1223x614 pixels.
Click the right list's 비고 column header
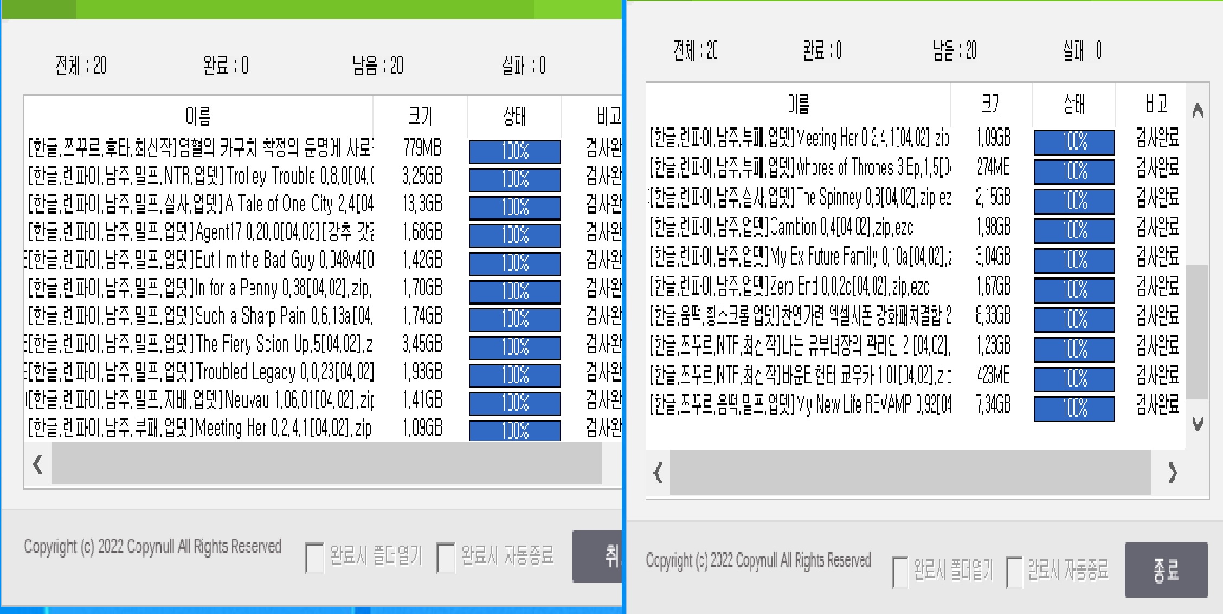[1156, 104]
